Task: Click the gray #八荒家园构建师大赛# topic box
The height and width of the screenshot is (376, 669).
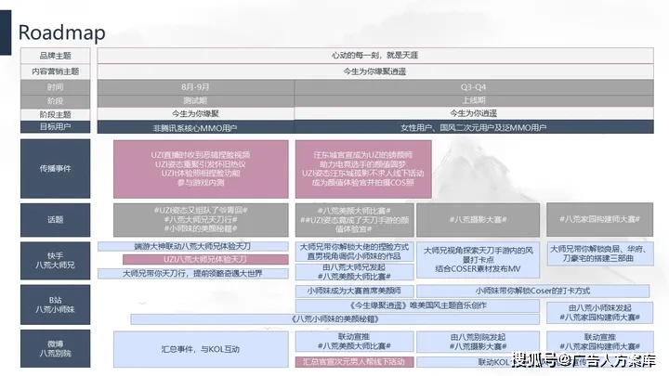Action: pos(599,219)
